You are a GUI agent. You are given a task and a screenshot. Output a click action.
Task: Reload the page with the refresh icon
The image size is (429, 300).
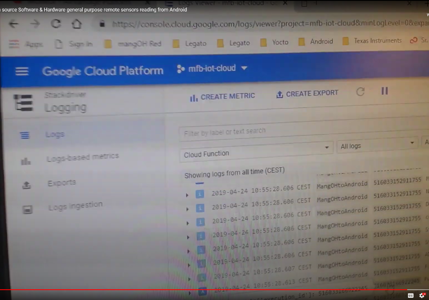coord(56,24)
